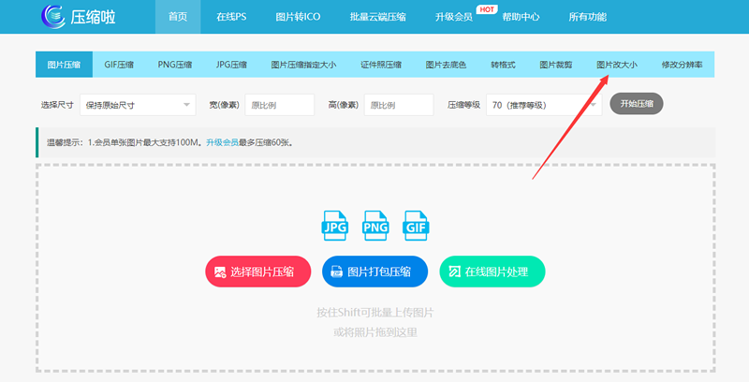Viewport: 749px width, 382px height.
Task: Open the 图片裁剪 tab
Action: (x=556, y=65)
